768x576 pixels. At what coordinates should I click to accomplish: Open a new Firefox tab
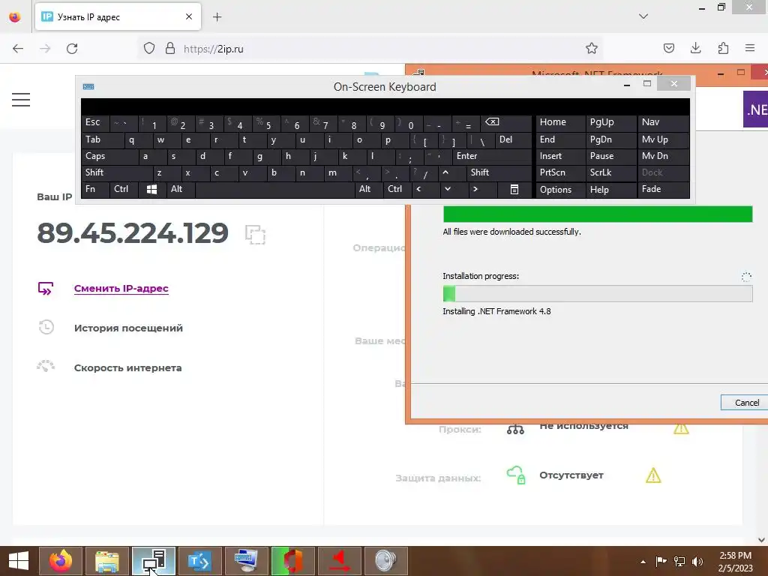217,17
